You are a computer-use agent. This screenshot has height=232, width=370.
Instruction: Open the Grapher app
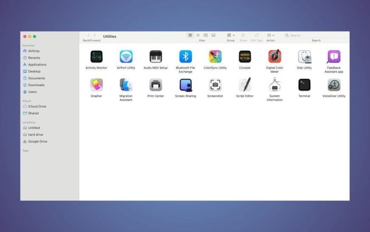point(96,85)
